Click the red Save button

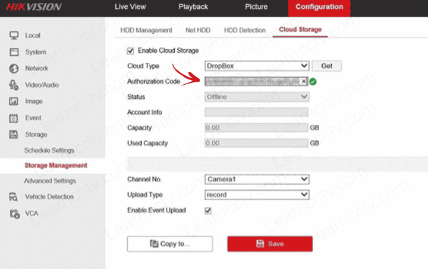269,244
